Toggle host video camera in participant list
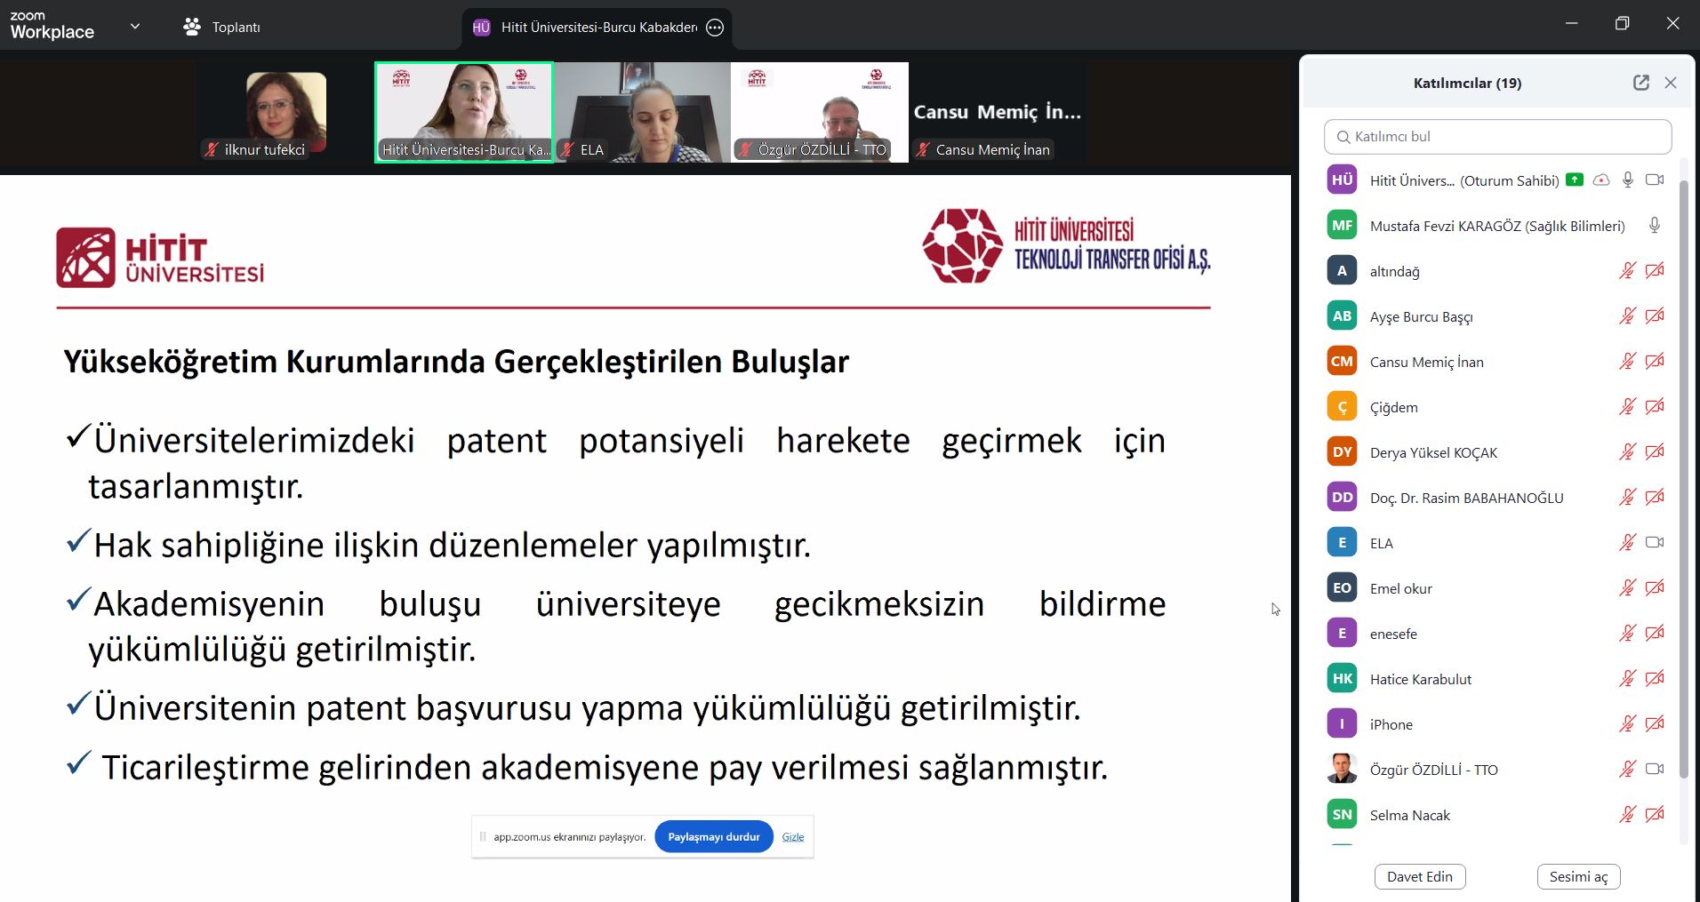Image resolution: width=1700 pixels, height=902 pixels. [x=1654, y=180]
